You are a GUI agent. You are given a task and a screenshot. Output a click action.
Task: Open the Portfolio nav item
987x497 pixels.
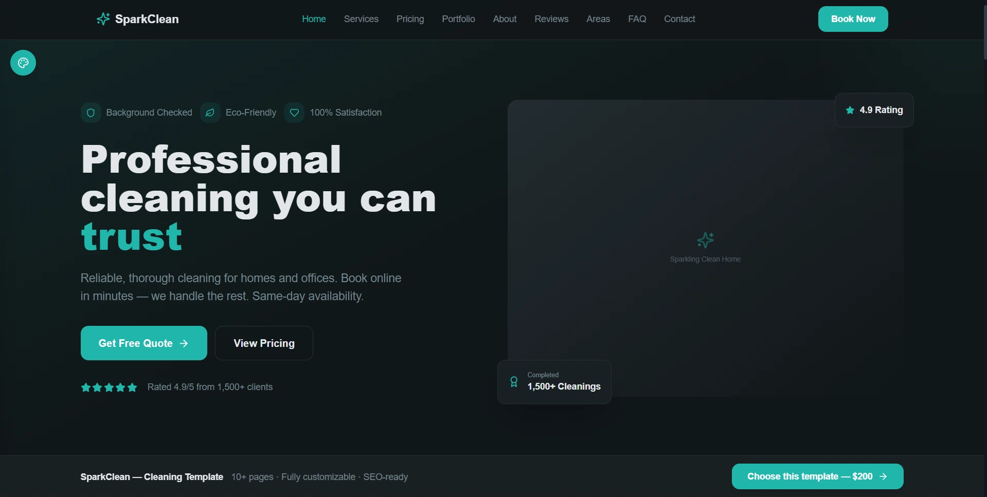[x=458, y=19]
